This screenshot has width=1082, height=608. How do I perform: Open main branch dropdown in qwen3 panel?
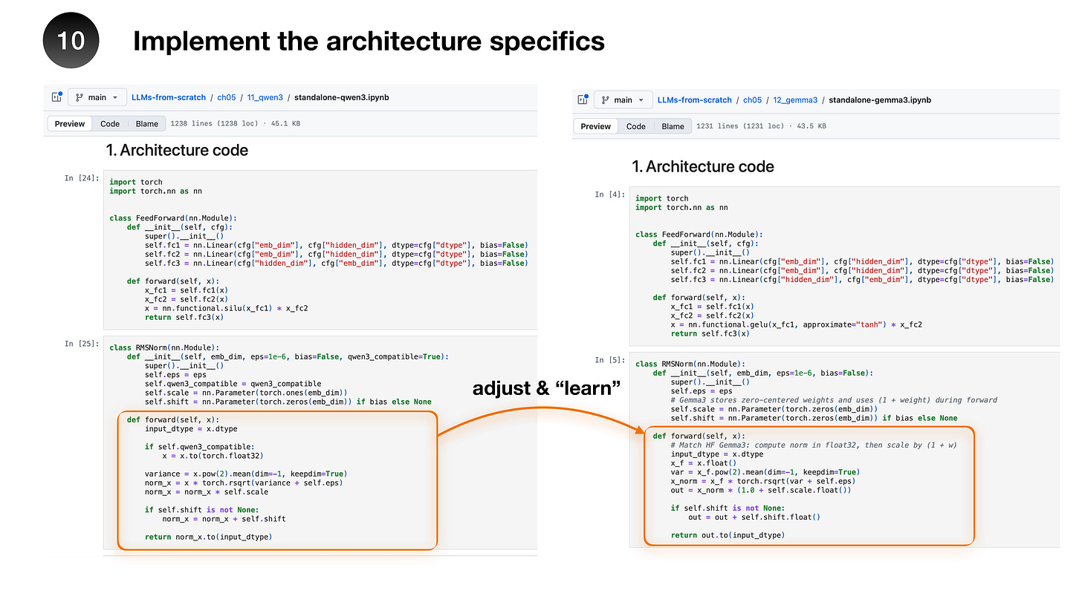point(97,97)
